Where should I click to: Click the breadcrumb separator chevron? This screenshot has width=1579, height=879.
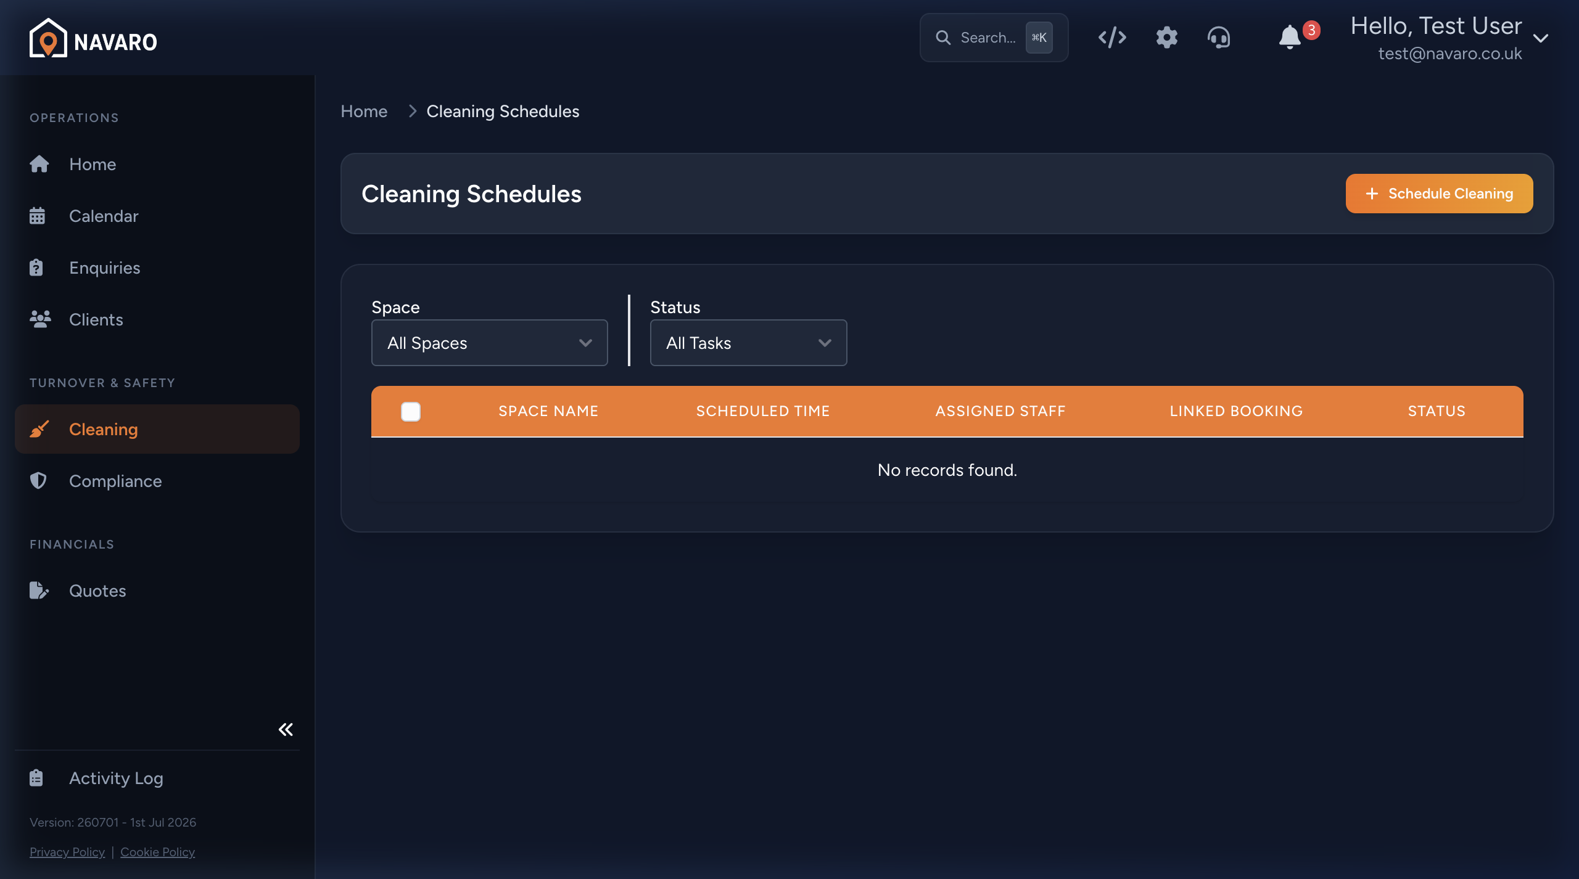point(413,111)
